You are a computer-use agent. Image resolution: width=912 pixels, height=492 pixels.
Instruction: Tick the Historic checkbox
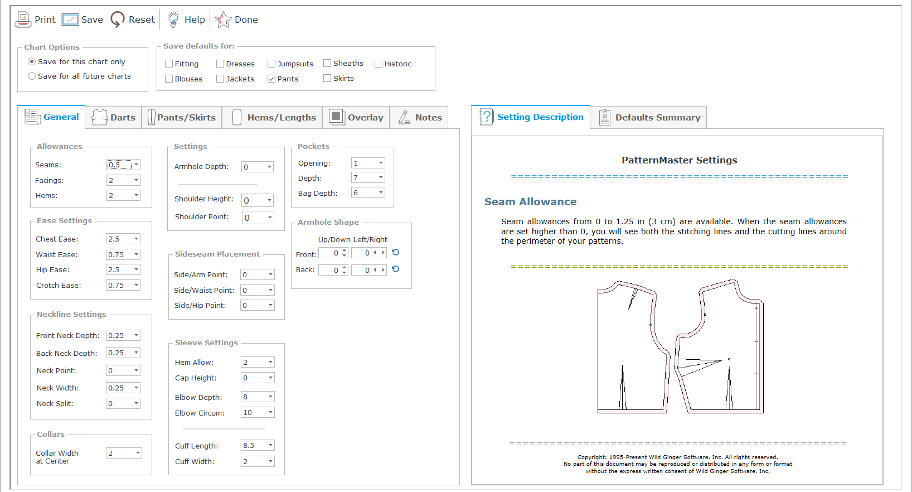click(379, 64)
